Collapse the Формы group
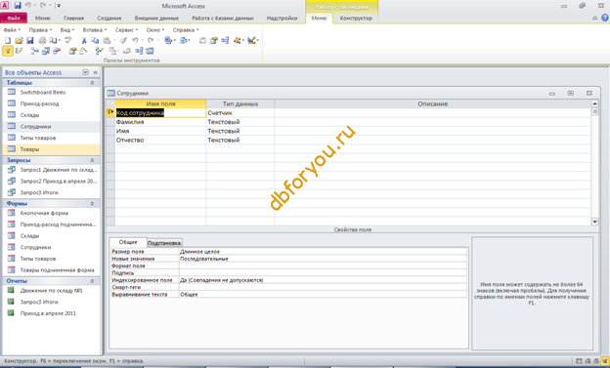The image size is (610, 368). click(x=92, y=204)
